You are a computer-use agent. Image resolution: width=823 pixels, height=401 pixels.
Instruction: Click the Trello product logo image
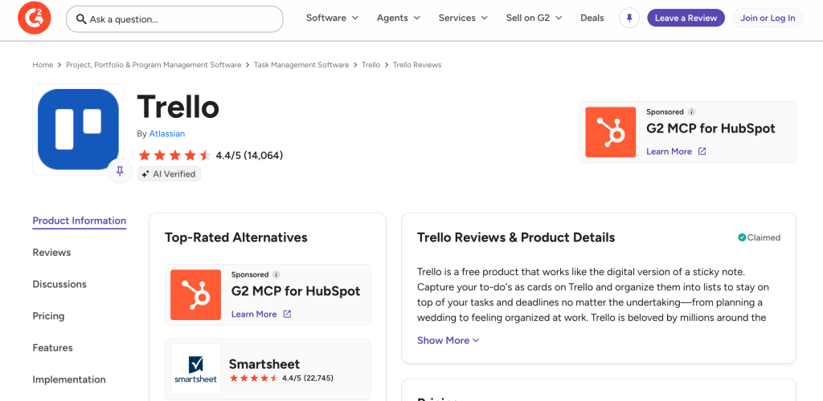[78, 129]
